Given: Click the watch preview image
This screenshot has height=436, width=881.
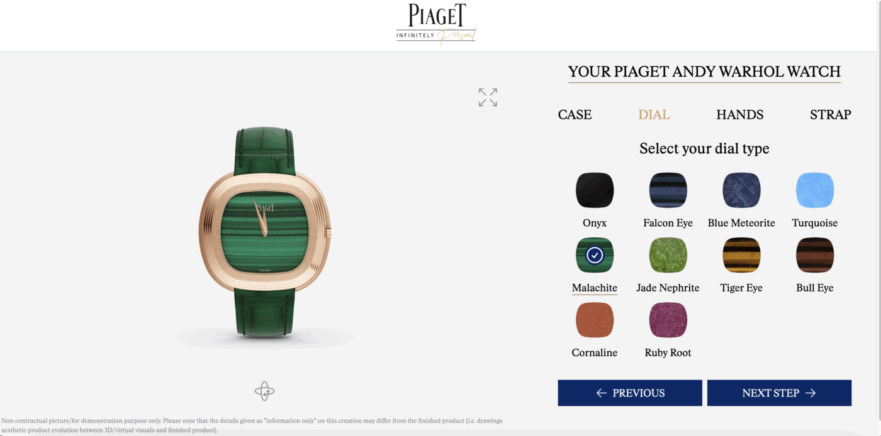Looking at the screenshot, I should click(265, 233).
